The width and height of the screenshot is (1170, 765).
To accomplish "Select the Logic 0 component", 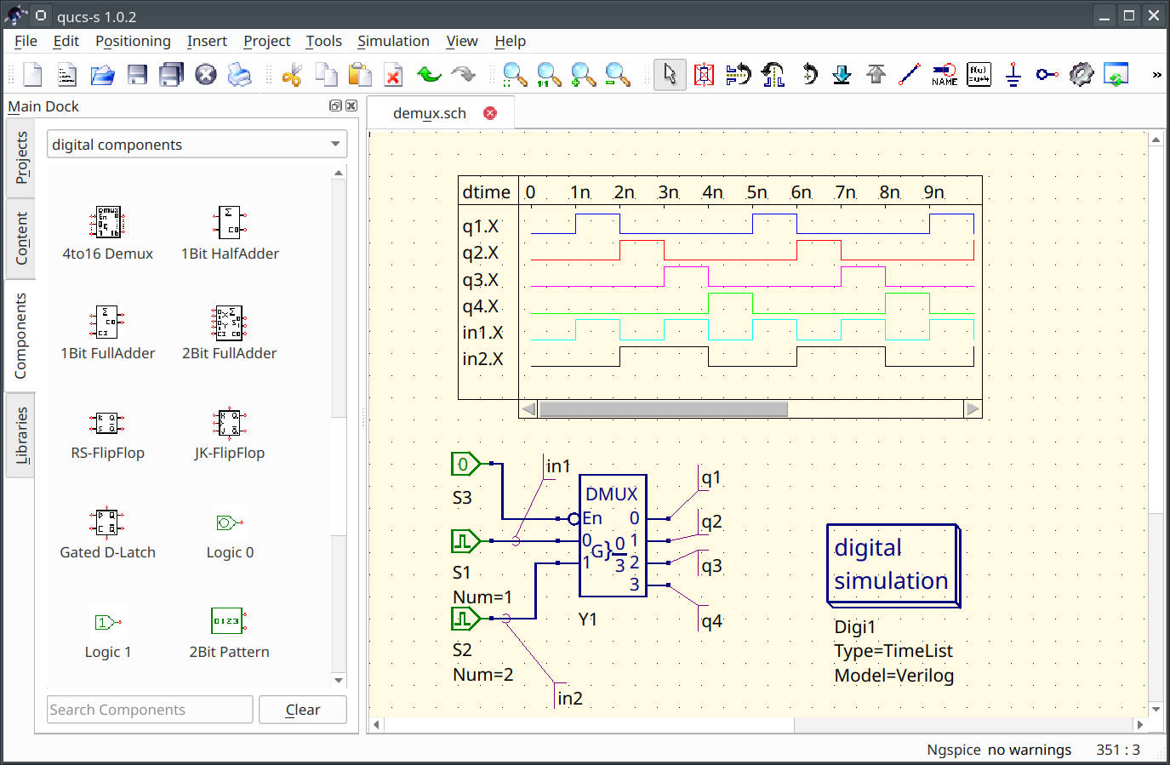I will point(230,533).
